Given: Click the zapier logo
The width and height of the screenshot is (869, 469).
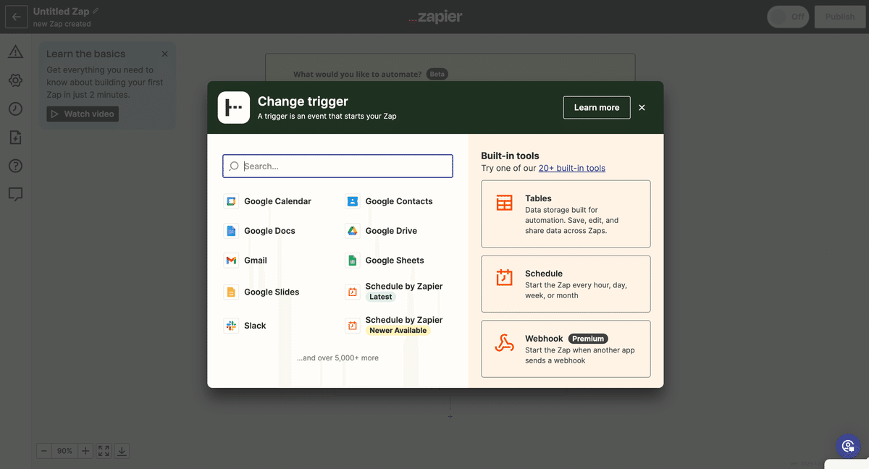Looking at the screenshot, I should (434, 17).
